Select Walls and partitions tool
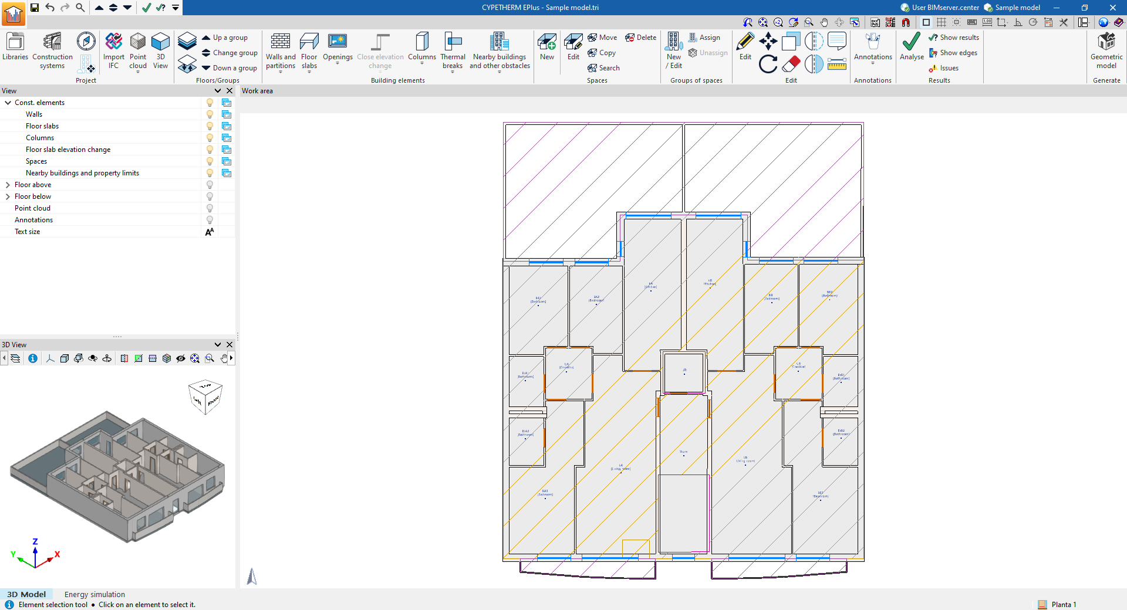Image resolution: width=1127 pixels, height=610 pixels. click(281, 50)
